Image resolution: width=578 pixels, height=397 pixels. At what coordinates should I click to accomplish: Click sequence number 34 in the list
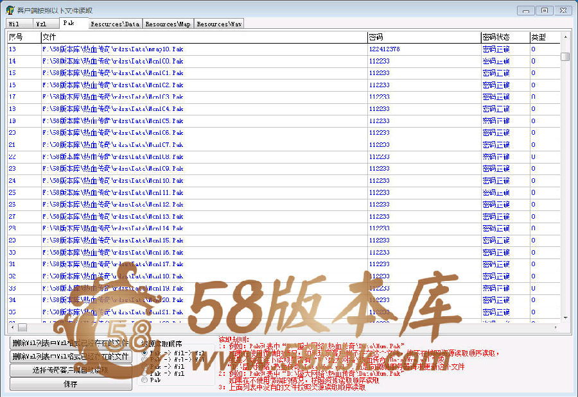12,300
